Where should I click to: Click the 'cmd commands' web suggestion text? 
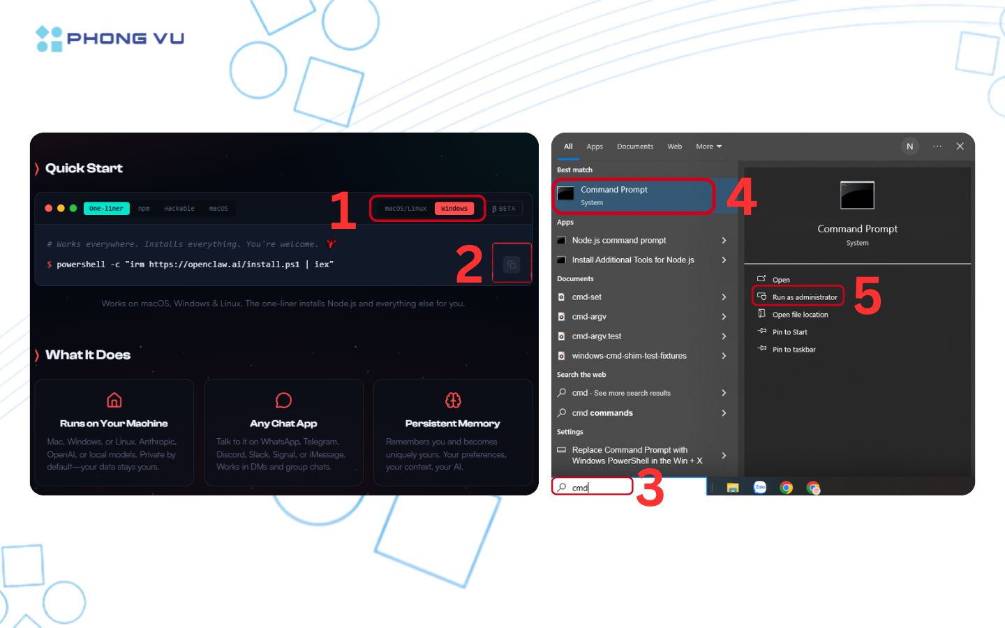(x=602, y=412)
